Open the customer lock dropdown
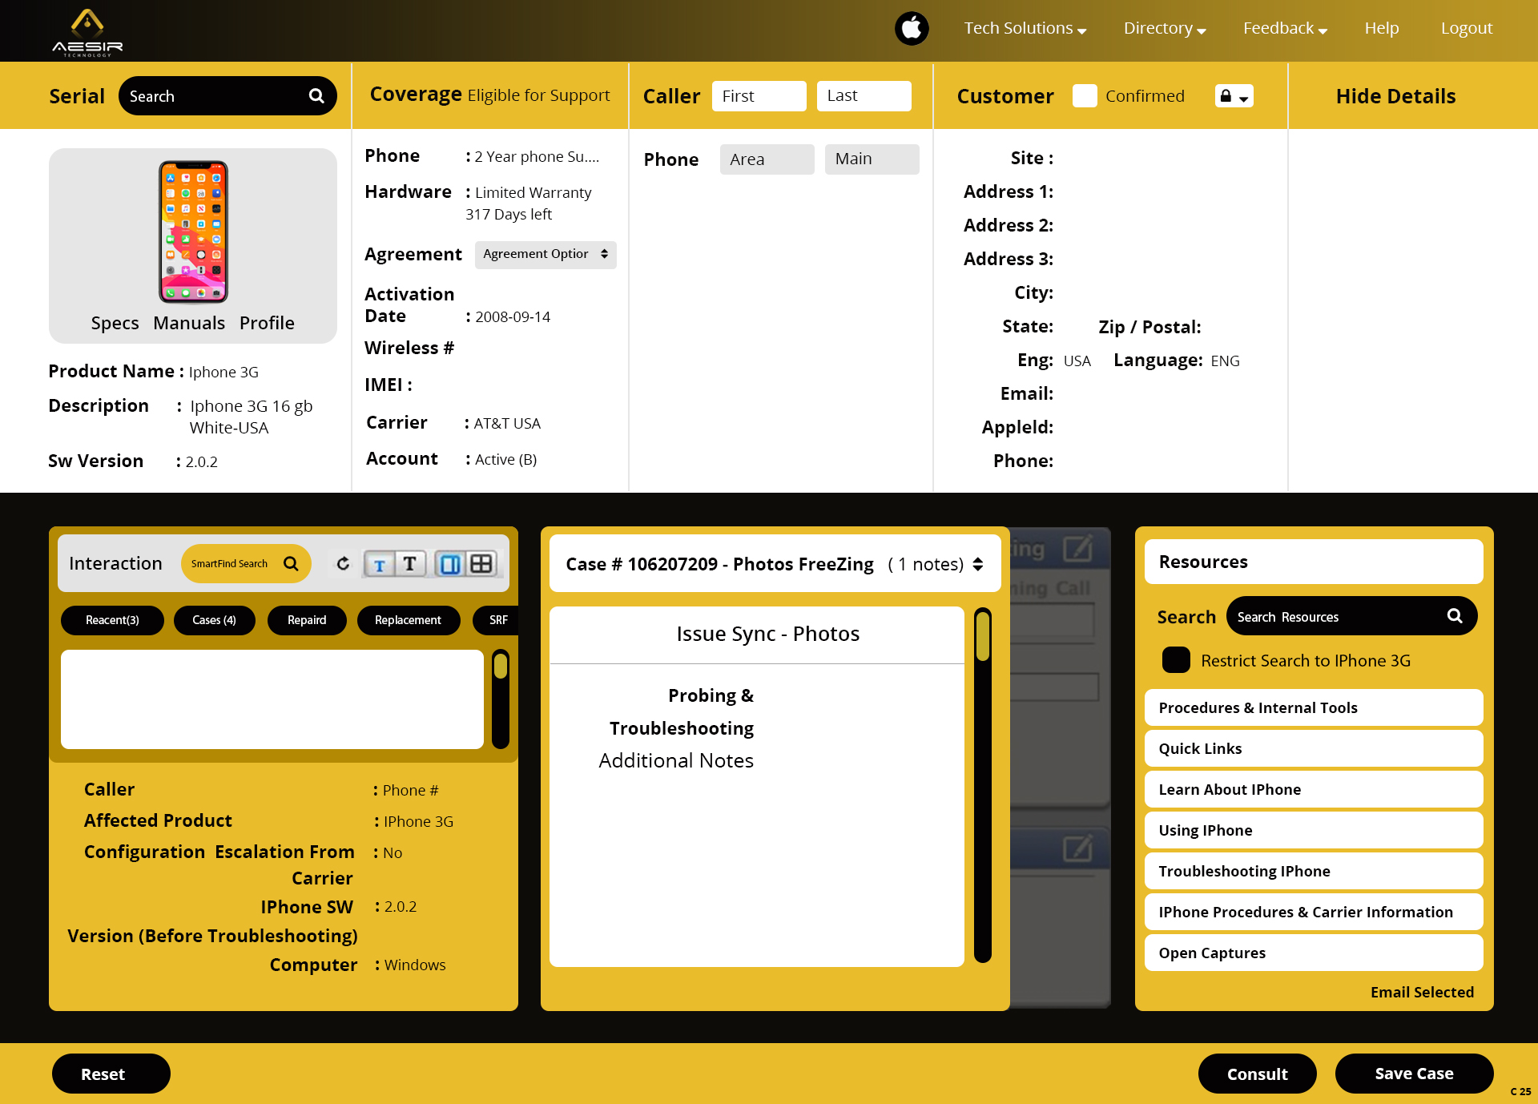1538x1104 pixels. pos(1234,96)
